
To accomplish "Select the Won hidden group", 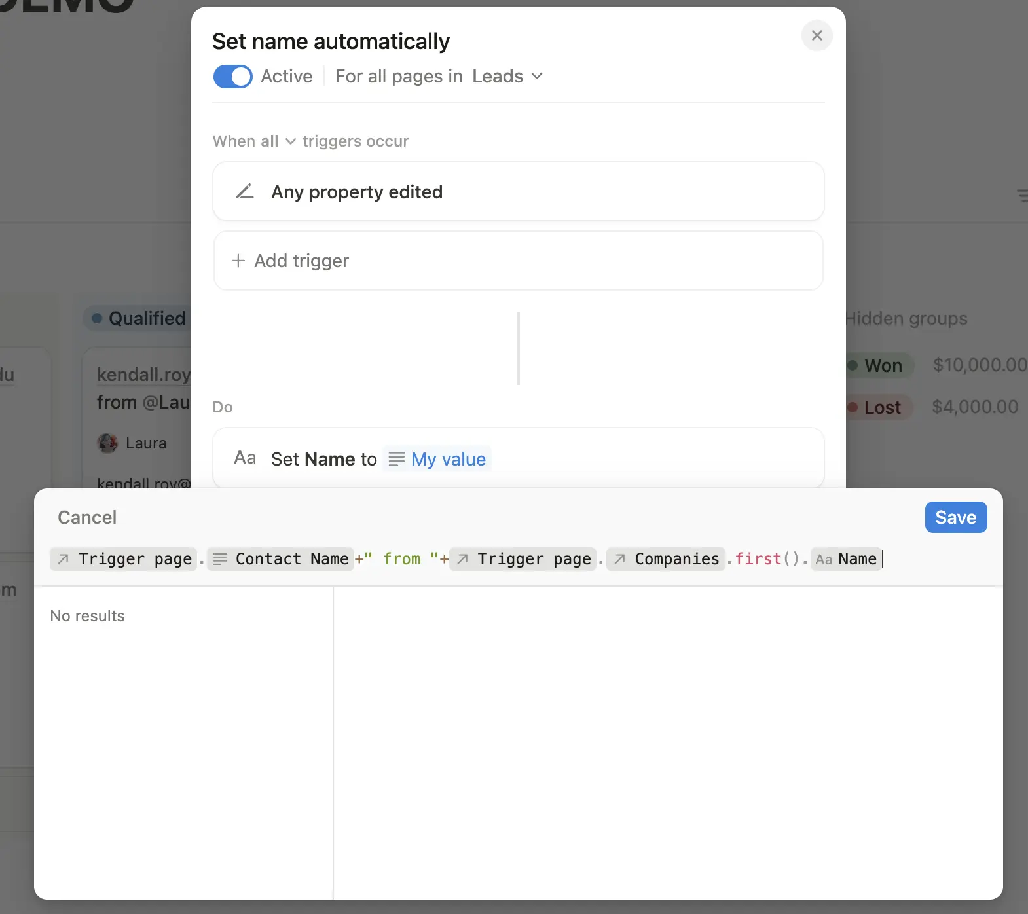I will click(x=881, y=365).
